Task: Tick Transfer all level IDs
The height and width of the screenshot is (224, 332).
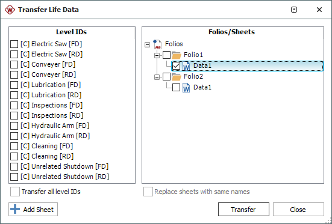Action: coord(15,192)
